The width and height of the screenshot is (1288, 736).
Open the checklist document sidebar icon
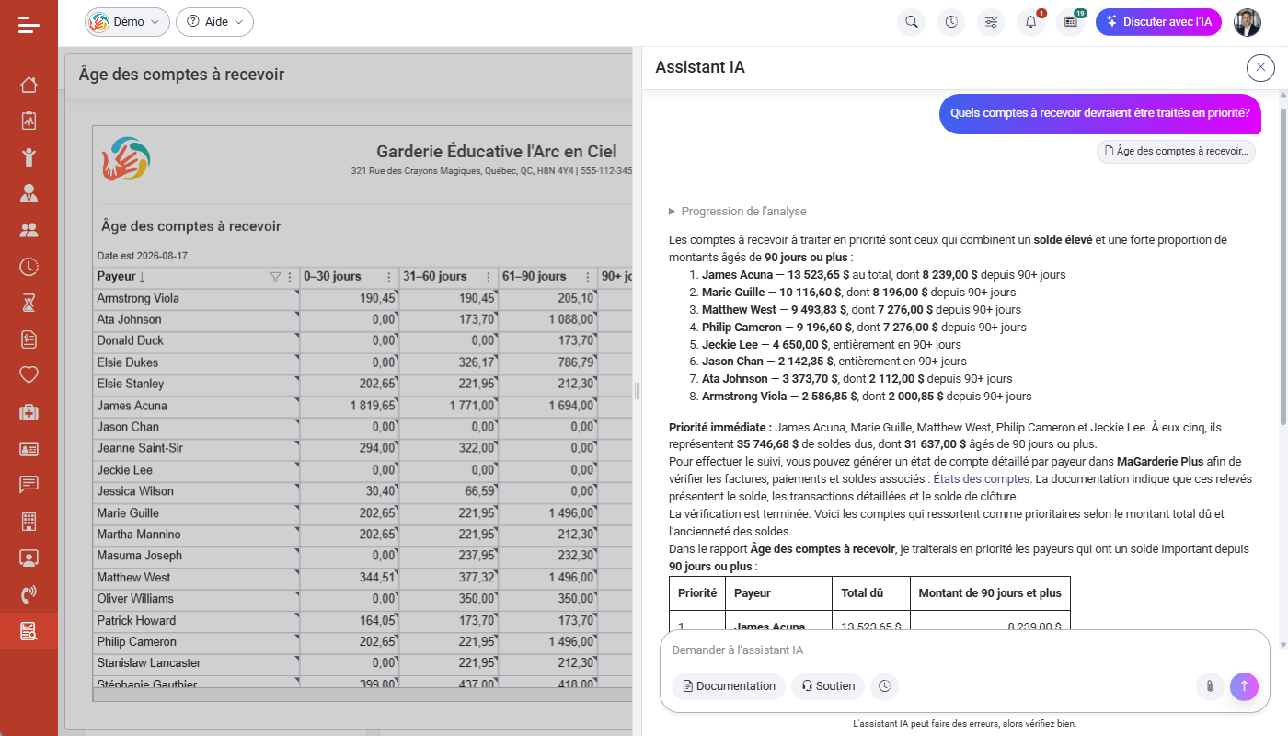pyautogui.click(x=29, y=339)
